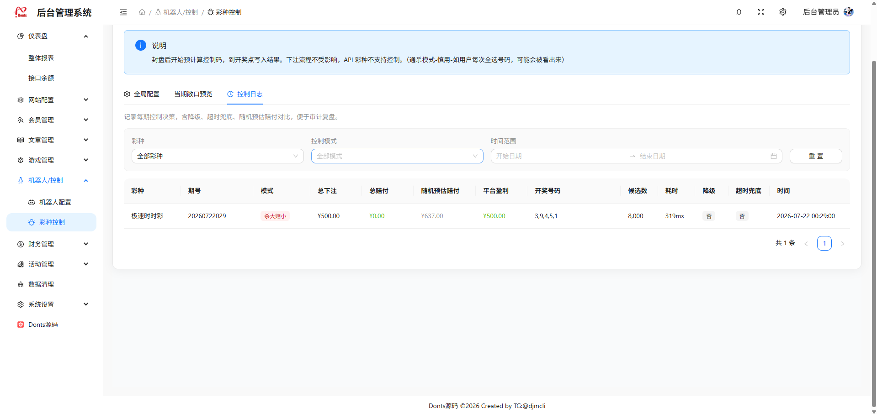Click the 游戏管理 sidebar icon
Screen dimensions: 877x414
[21, 160]
